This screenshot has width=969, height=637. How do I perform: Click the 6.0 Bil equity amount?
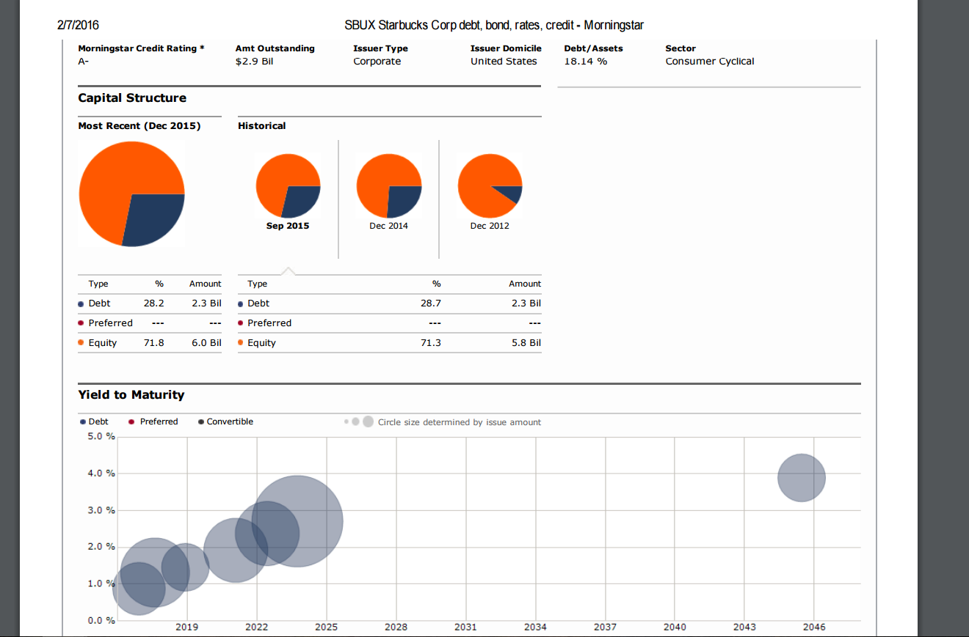tap(206, 343)
